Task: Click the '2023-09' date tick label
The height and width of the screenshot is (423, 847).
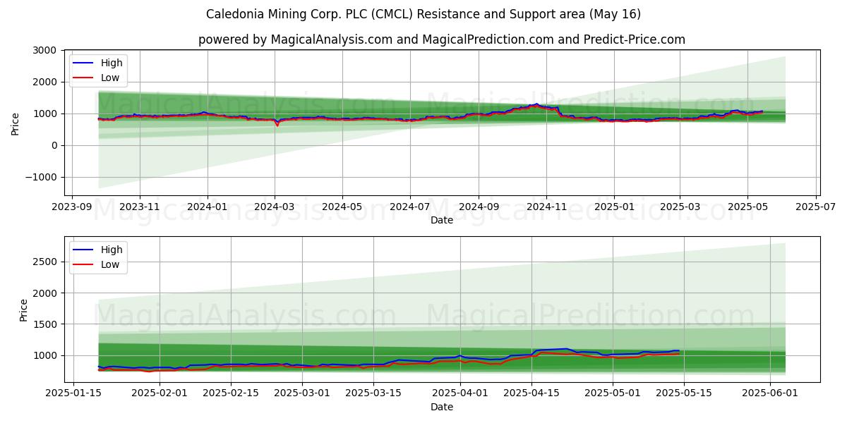Action: click(x=72, y=208)
